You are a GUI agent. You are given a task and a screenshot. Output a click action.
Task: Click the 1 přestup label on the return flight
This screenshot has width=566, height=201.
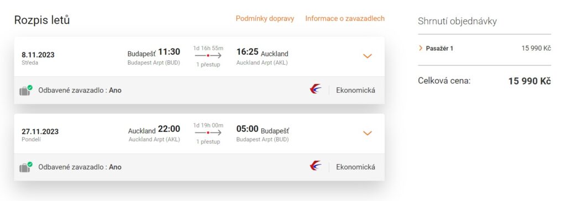(208, 142)
